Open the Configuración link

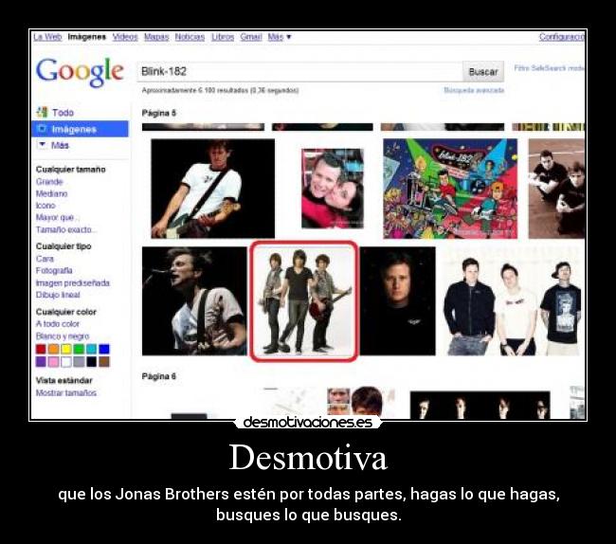tap(562, 37)
